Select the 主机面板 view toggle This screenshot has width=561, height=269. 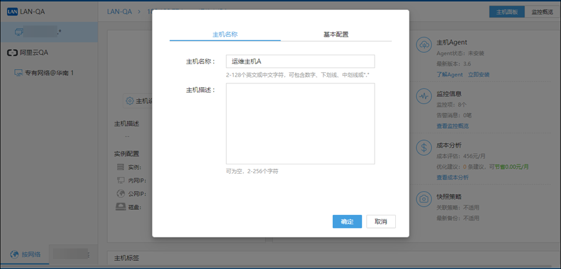507,12
